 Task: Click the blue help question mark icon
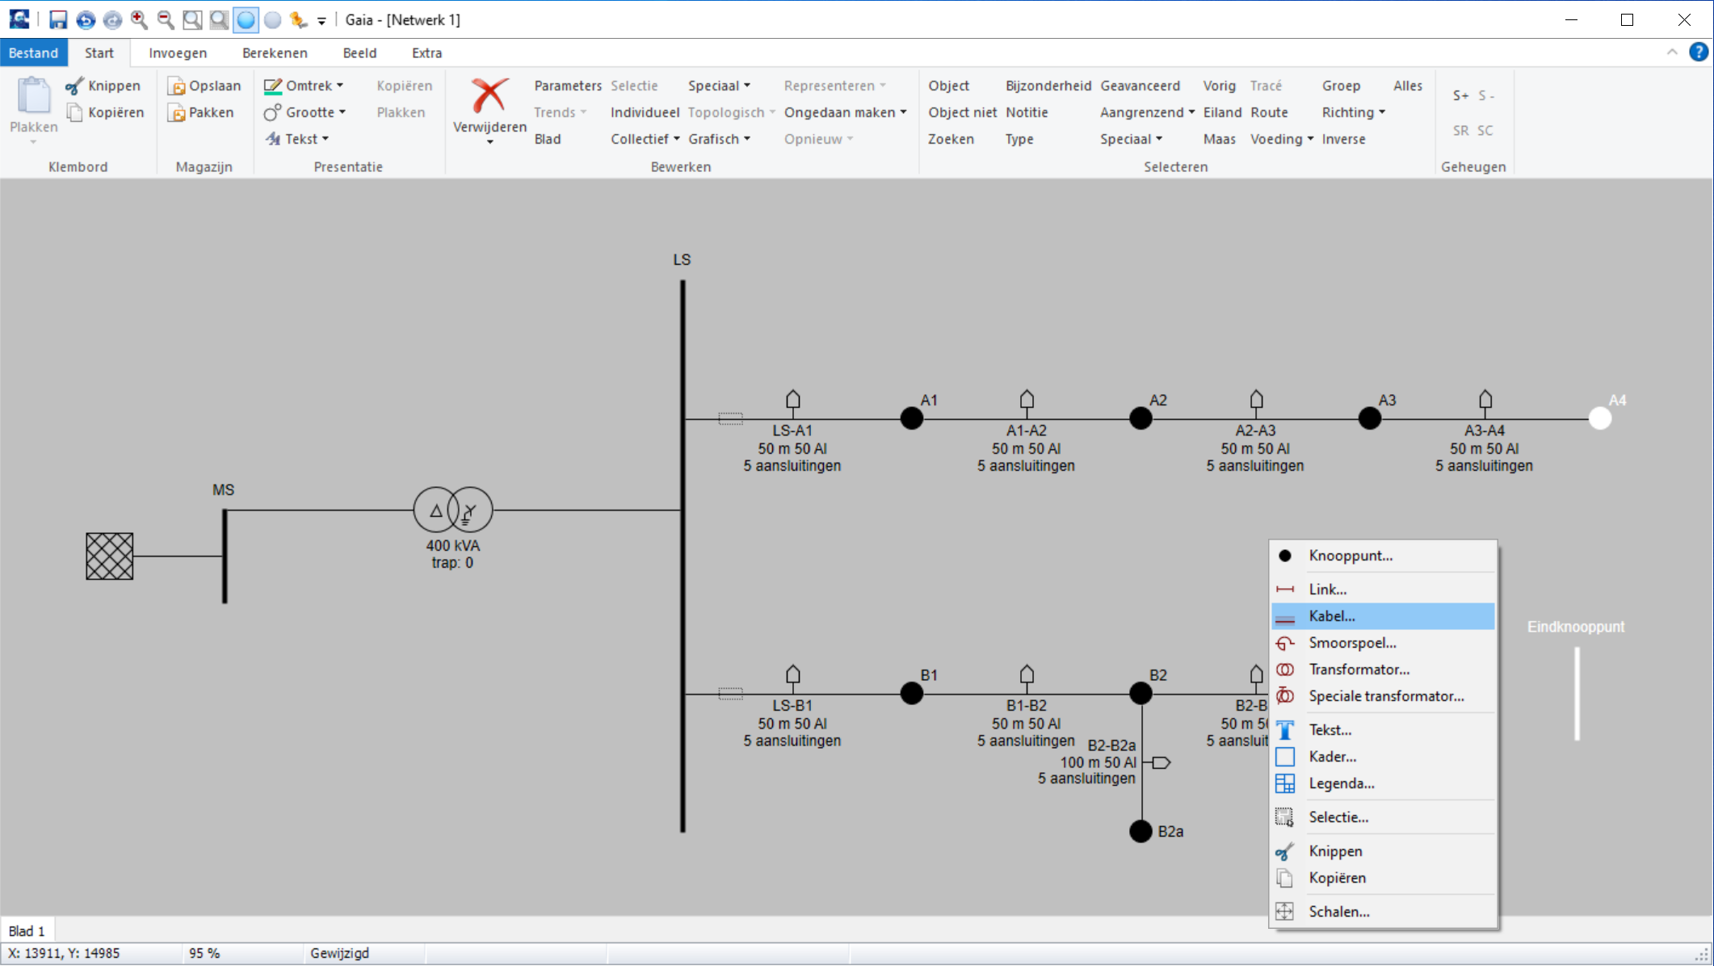coord(1698,52)
